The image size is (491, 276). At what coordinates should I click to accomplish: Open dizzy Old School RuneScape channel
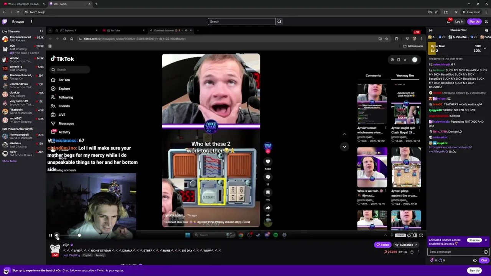coord(23,154)
